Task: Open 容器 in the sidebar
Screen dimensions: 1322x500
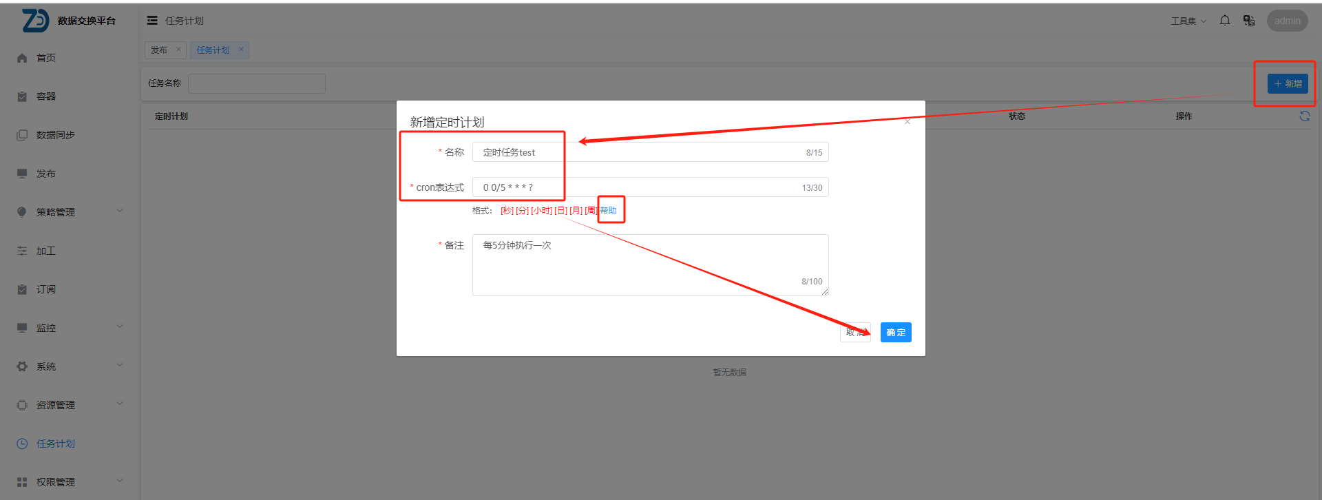Action: (x=45, y=96)
